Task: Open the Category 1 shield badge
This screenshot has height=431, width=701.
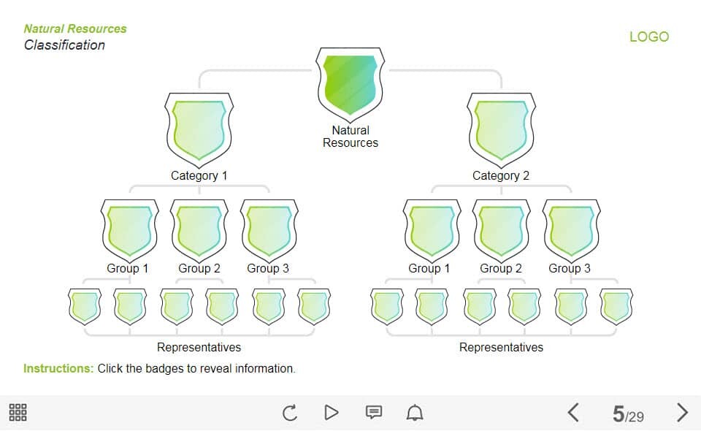Action: pyautogui.click(x=199, y=129)
